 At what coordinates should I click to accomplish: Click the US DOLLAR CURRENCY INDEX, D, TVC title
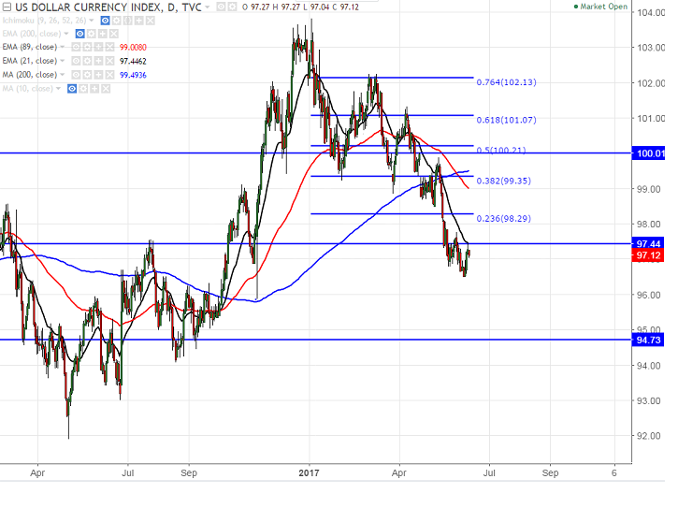coord(108,7)
